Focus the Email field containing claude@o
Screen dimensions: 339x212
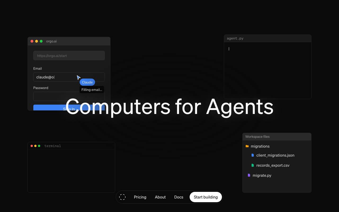69,77
